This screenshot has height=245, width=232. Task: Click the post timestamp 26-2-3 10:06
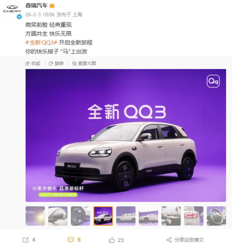tap(40, 15)
